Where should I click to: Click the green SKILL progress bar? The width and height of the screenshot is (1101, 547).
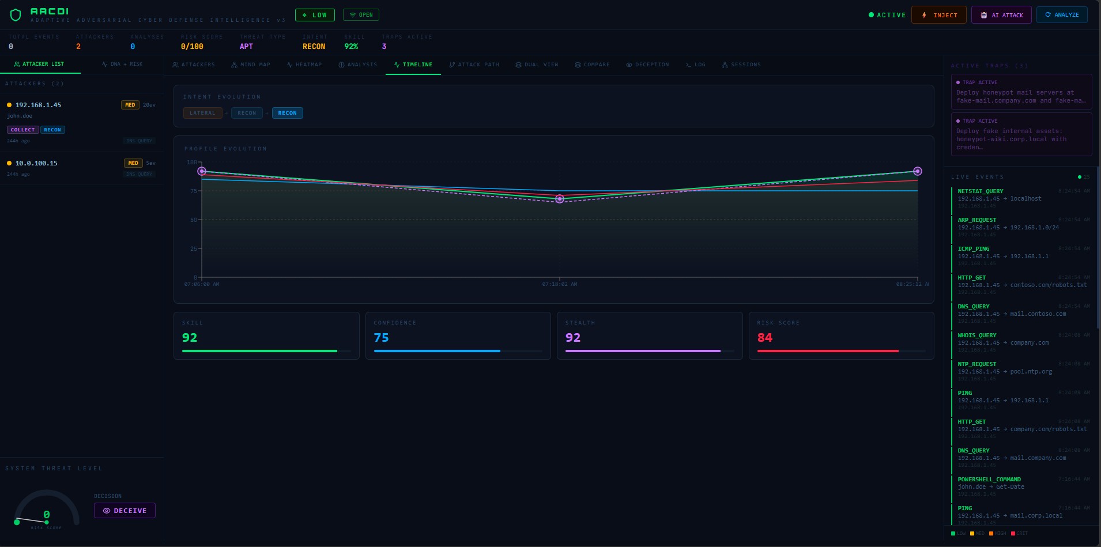click(x=266, y=351)
